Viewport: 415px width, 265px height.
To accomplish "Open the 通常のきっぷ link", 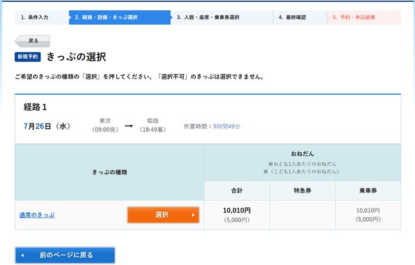I will [x=37, y=215].
